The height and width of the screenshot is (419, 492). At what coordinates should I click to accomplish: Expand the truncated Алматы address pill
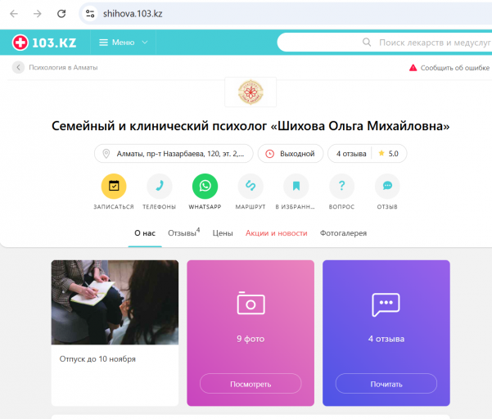point(174,153)
